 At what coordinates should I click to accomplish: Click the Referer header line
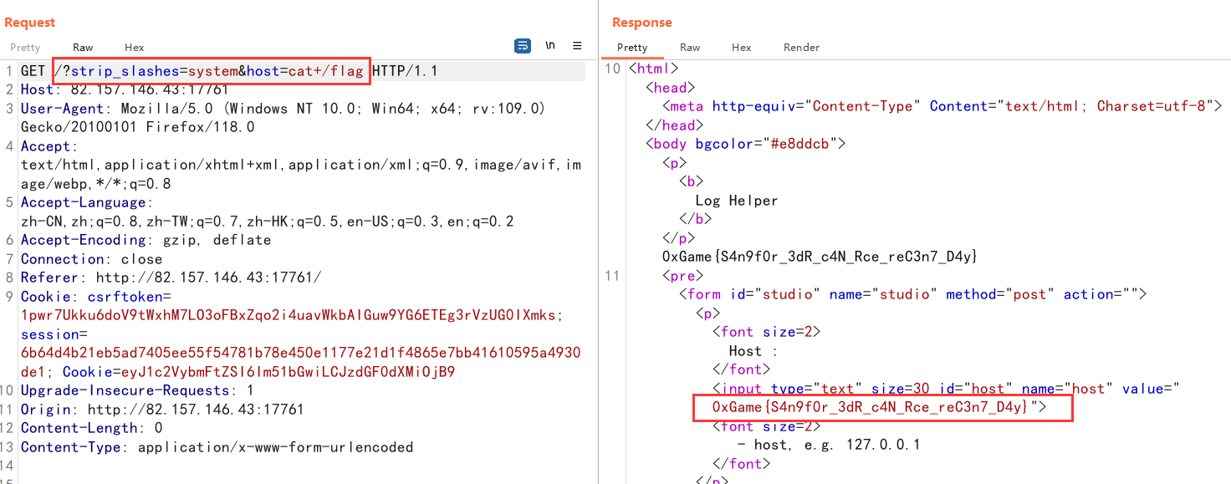pos(171,278)
